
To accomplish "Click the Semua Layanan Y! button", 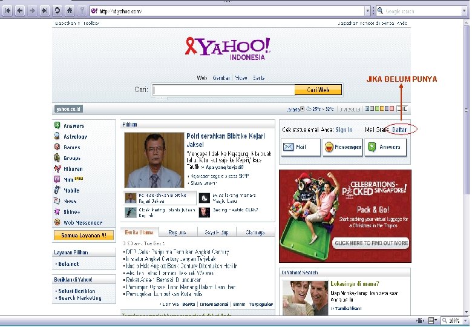I will pos(84,235).
